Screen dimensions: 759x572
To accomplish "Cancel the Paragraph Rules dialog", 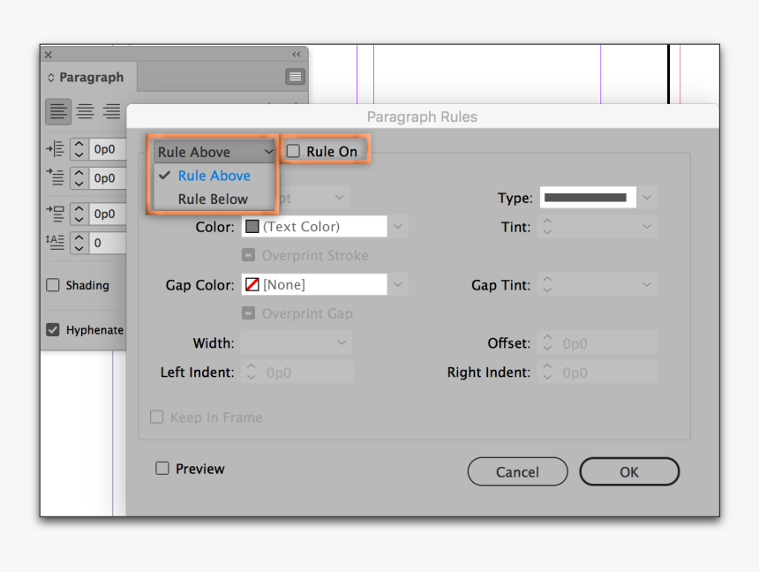I will (x=517, y=472).
